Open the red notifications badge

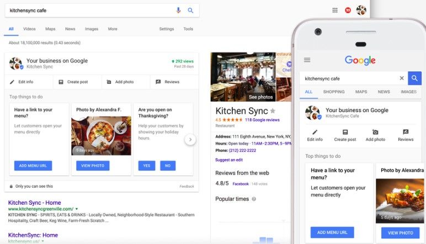(x=348, y=10)
